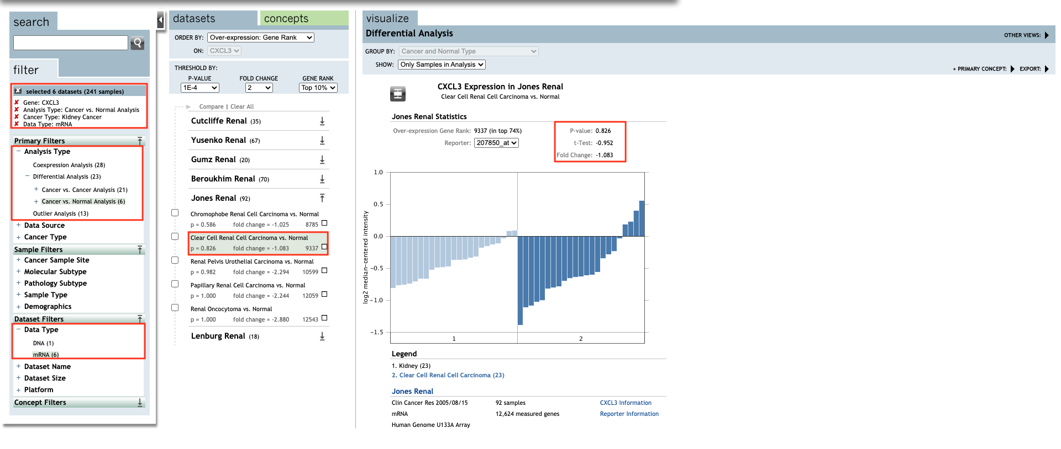Expand the Concept Filters section arrow

click(x=140, y=403)
